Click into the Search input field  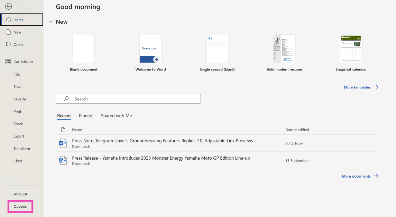(x=135, y=99)
